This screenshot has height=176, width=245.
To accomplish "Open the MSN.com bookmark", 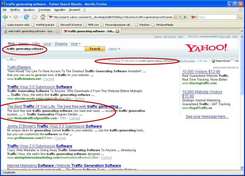I will click(x=91, y=25).
